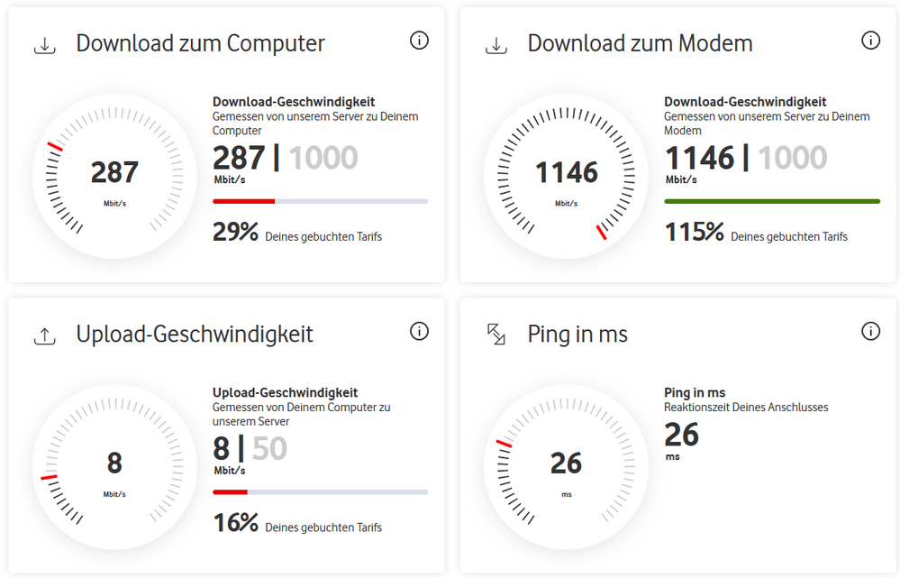This screenshot has height=578, width=900.
Task: Open info for Download zum Modem
Action: 870,40
